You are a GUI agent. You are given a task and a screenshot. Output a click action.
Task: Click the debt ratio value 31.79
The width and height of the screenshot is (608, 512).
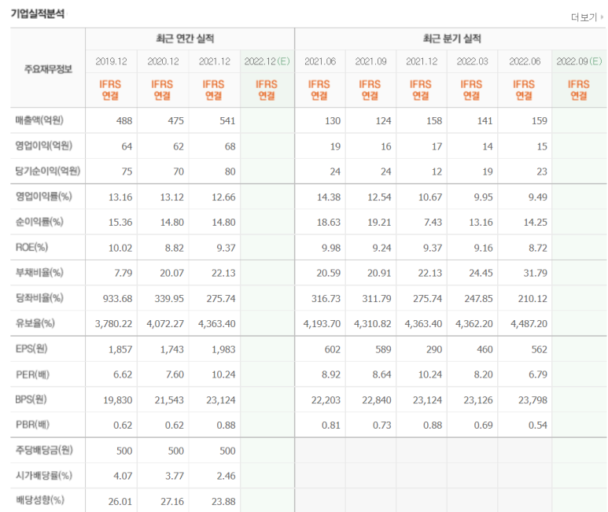click(535, 273)
